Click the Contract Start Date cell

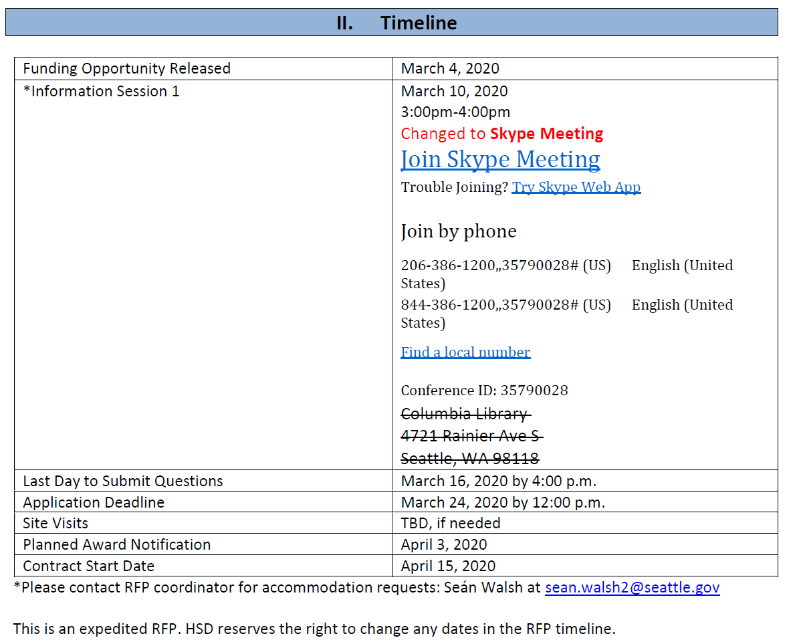pos(88,566)
